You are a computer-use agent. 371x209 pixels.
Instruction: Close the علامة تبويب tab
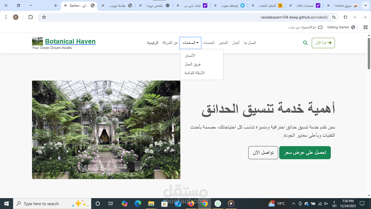pos(103,5)
